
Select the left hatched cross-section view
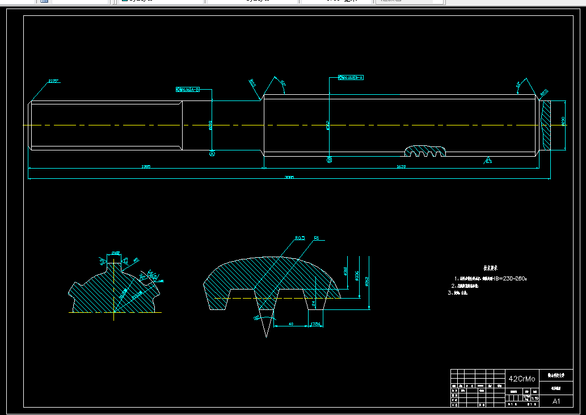click(114, 287)
